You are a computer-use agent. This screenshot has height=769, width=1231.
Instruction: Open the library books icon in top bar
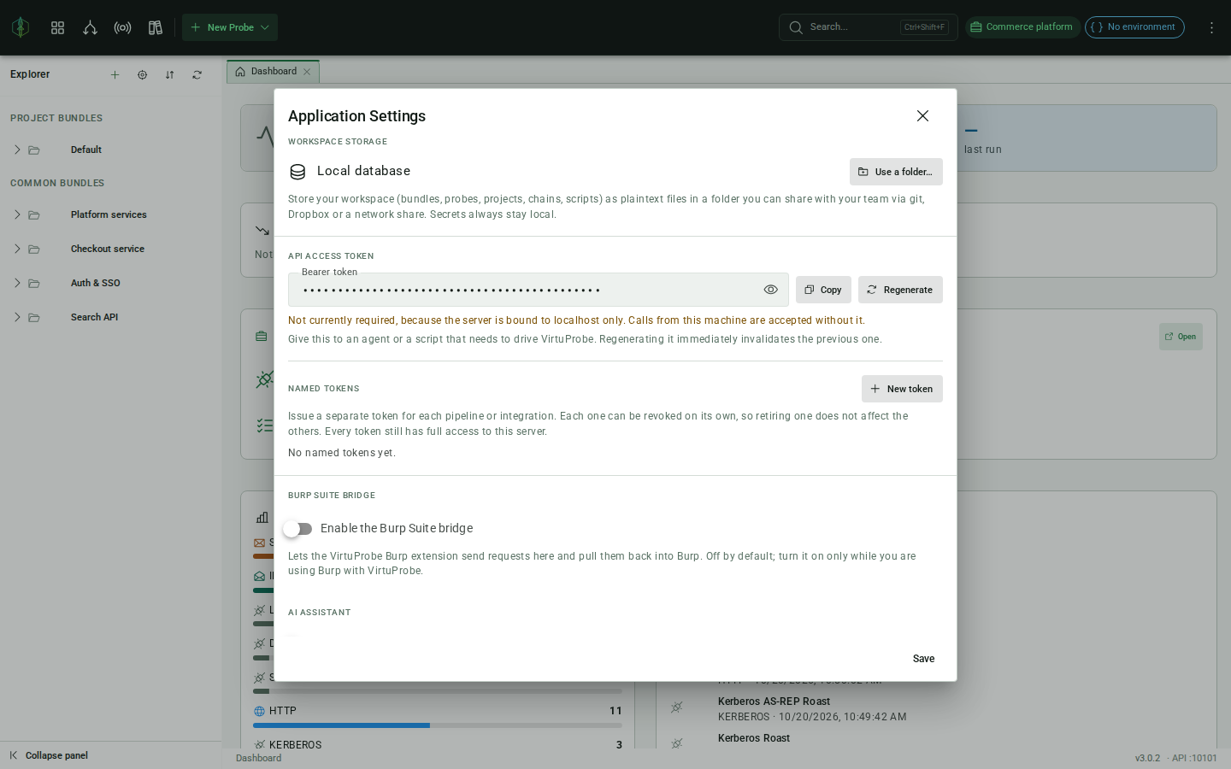[x=155, y=27]
